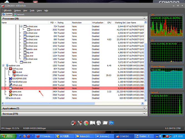
Task: Click the Physical Memory graph
Action: (x=166, y=78)
